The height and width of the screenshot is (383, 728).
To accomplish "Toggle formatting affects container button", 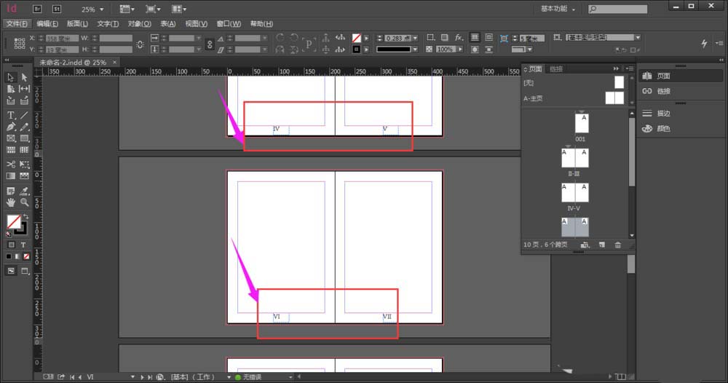I will coord(11,245).
